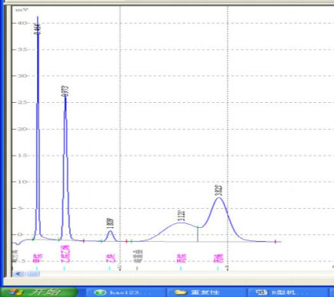
Task: Open the Windows 开始 Start button
Action: (38, 292)
